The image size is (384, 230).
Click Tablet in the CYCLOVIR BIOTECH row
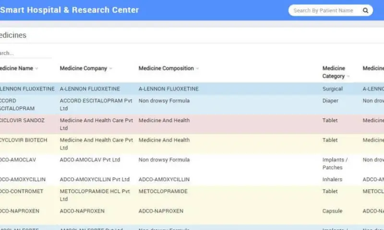(330, 140)
